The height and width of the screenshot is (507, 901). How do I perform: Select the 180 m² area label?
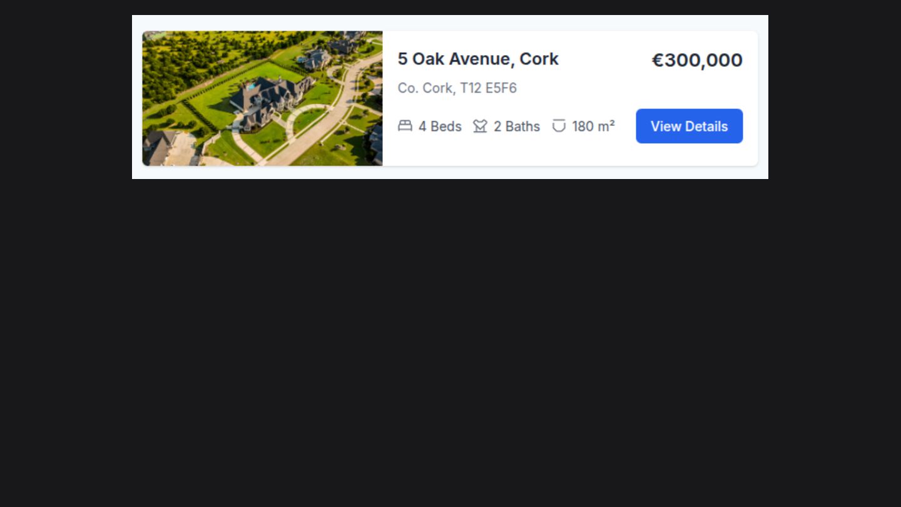click(x=593, y=126)
